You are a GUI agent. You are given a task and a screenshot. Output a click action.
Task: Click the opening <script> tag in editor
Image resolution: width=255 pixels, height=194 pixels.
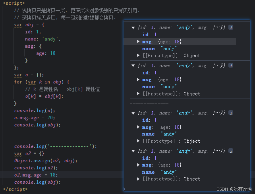[x=14, y=3]
